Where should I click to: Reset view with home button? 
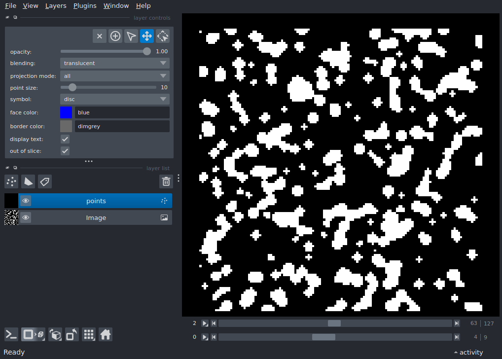click(106, 335)
